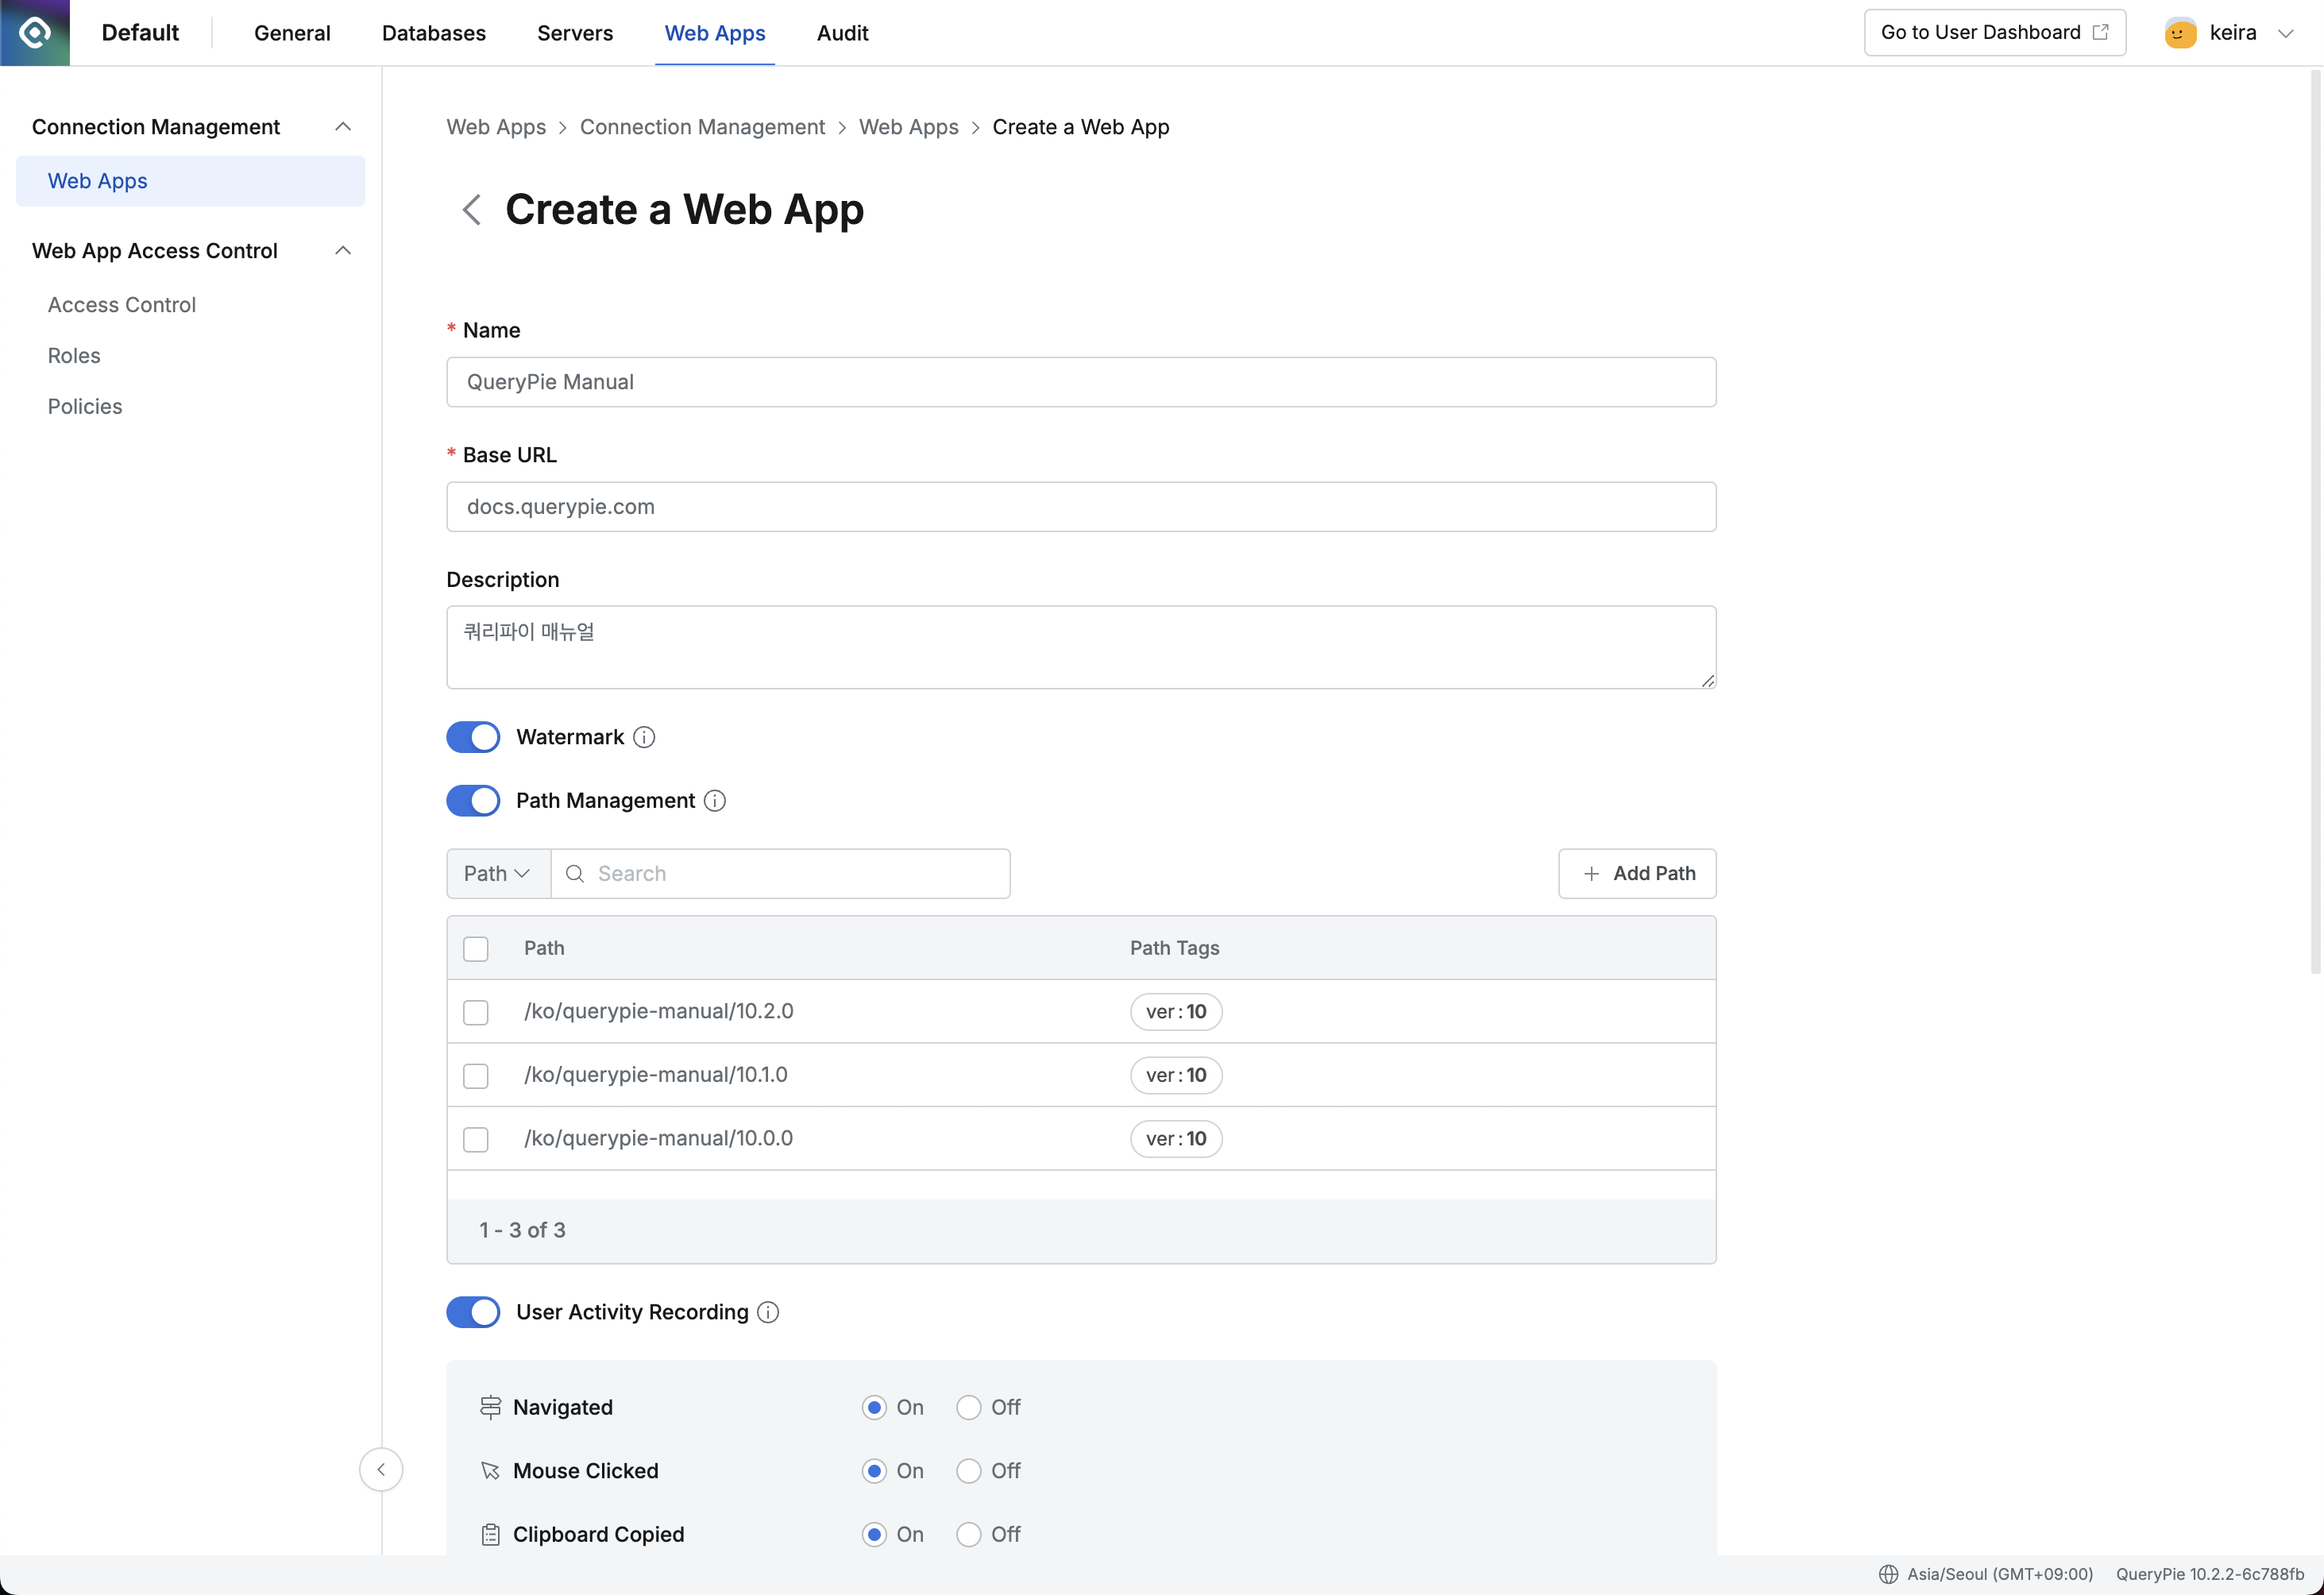Image resolution: width=2324 pixels, height=1595 pixels.
Task: Click the plus icon on Add Path
Action: click(x=1591, y=874)
